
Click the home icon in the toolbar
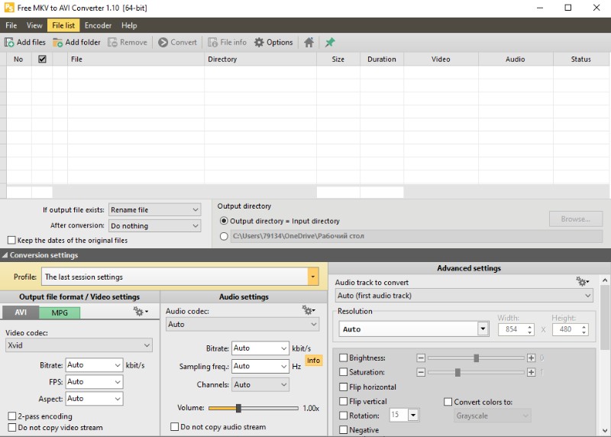[309, 43]
